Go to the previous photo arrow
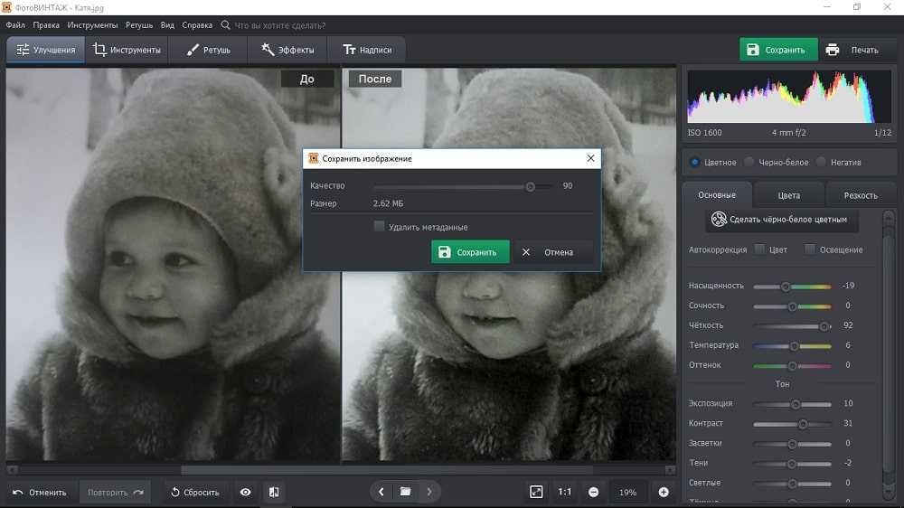The image size is (904, 508). tap(381, 492)
